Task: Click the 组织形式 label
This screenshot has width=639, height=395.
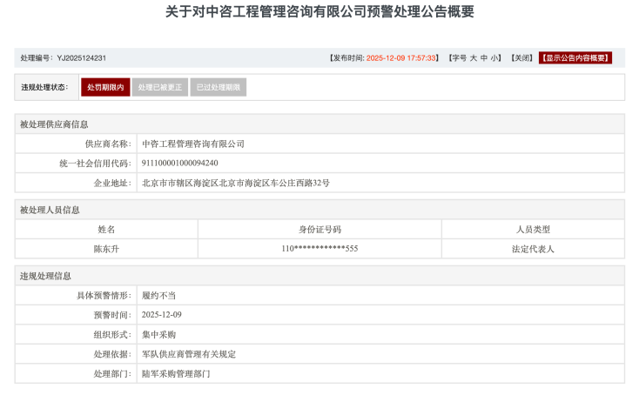Action: [112, 334]
